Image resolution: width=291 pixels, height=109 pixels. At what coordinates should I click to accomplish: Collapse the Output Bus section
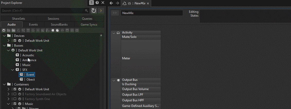(114, 80)
